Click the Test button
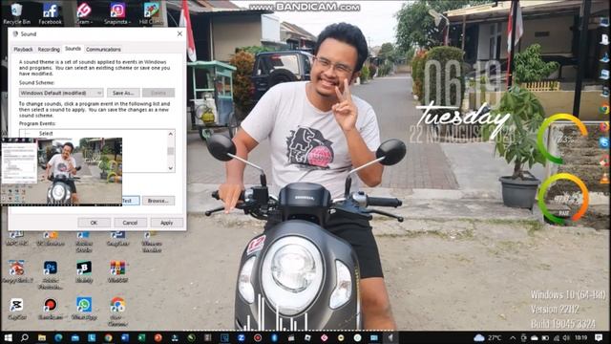The height and width of the screenshot is (344, 611). coord(131,201)
